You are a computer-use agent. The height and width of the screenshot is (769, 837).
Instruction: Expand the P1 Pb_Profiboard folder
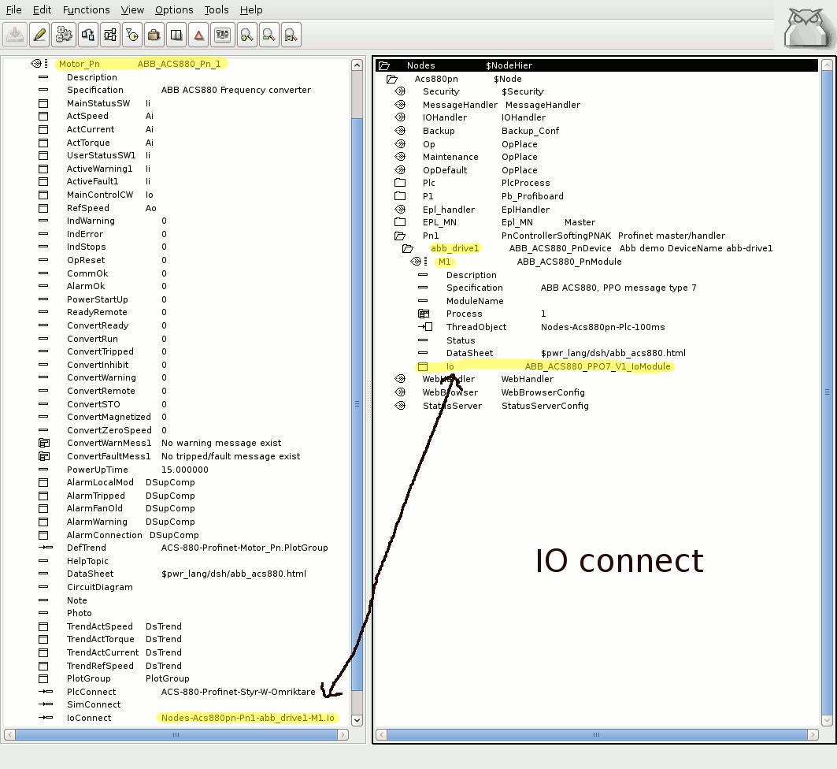[x=400, y=196]
